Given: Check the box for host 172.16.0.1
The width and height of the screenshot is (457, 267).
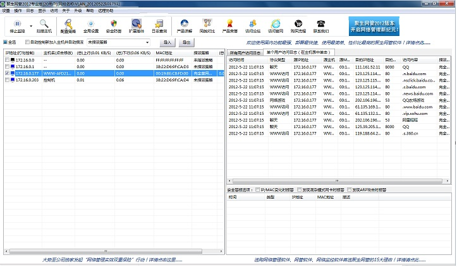Looking at the screenshot, I should coord(8,66).
